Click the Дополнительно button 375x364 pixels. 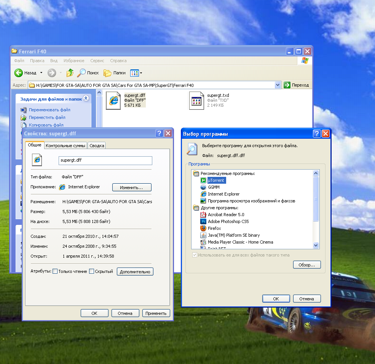pos(135,272)
